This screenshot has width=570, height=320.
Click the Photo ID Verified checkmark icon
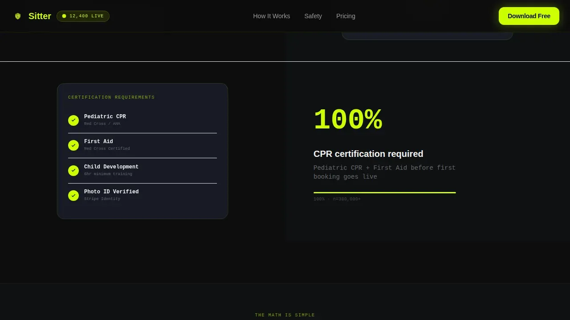point(73,196)
